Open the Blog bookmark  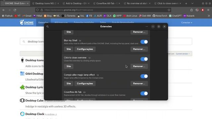click(x=48, y=16)
